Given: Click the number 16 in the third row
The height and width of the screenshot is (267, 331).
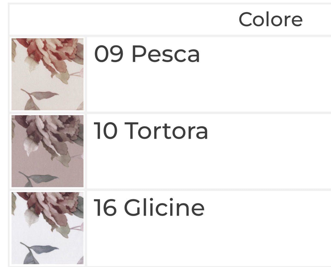Looking at the screenshot, I should click(x=106, y=208).
